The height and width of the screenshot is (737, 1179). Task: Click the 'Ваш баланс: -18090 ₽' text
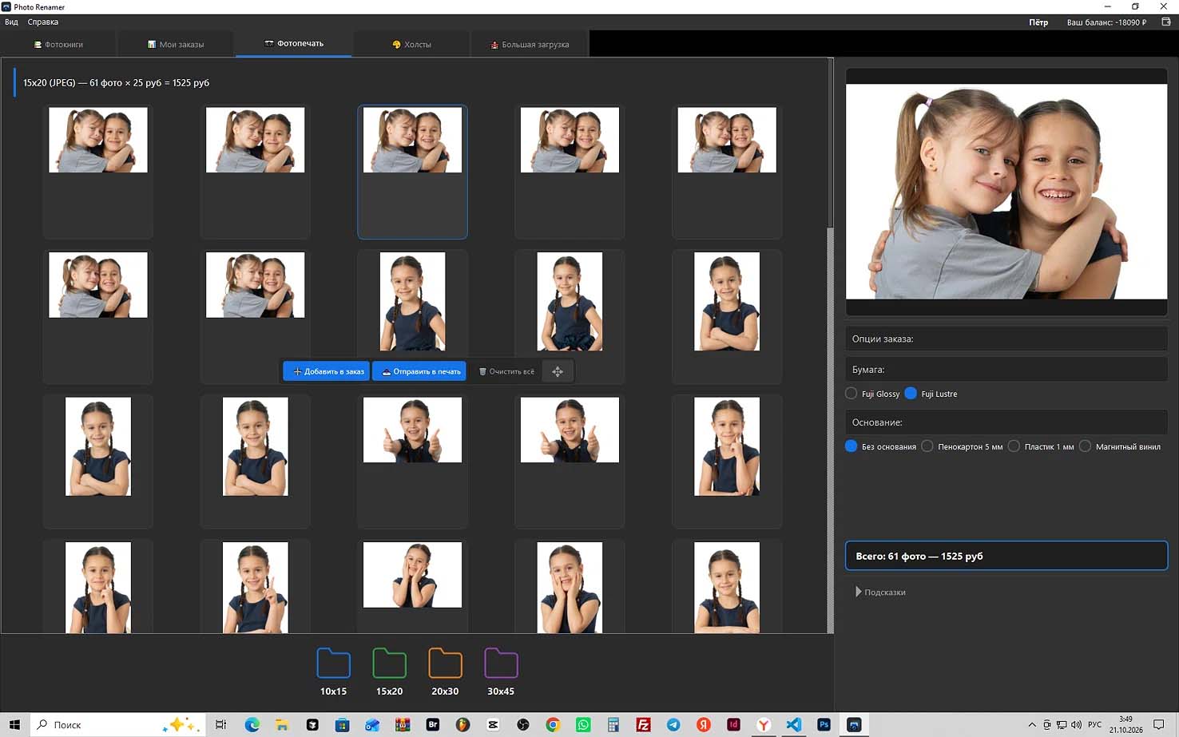[1106, 22]
